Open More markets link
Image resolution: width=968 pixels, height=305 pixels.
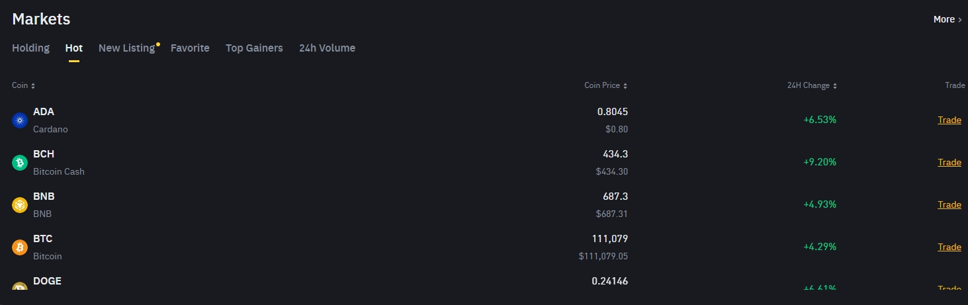click(x=947, y=19)
